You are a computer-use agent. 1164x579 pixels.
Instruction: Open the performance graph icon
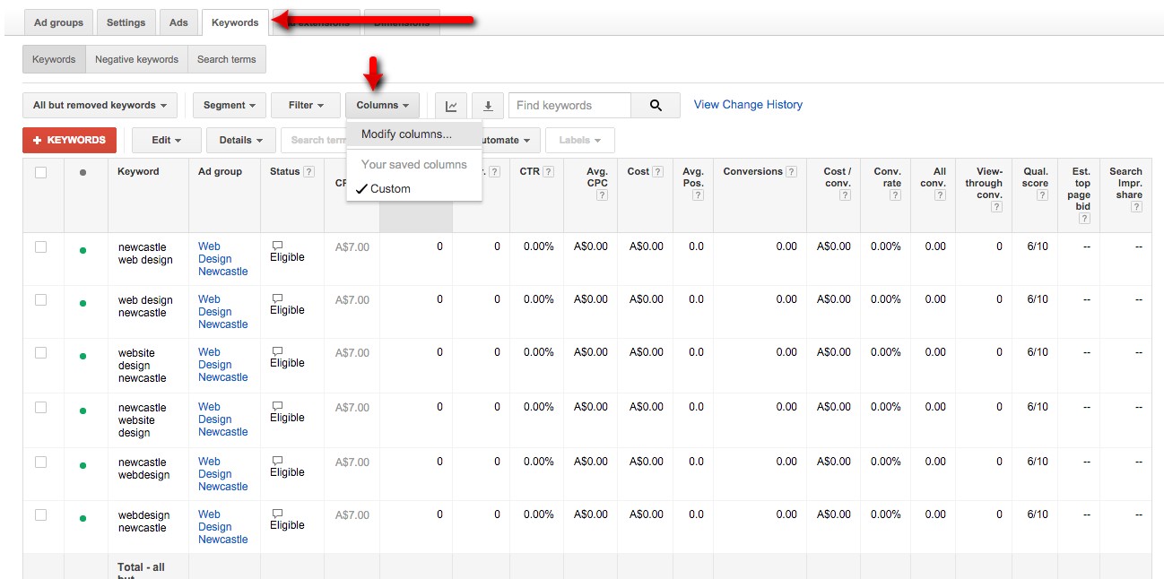tap(451, 105)
